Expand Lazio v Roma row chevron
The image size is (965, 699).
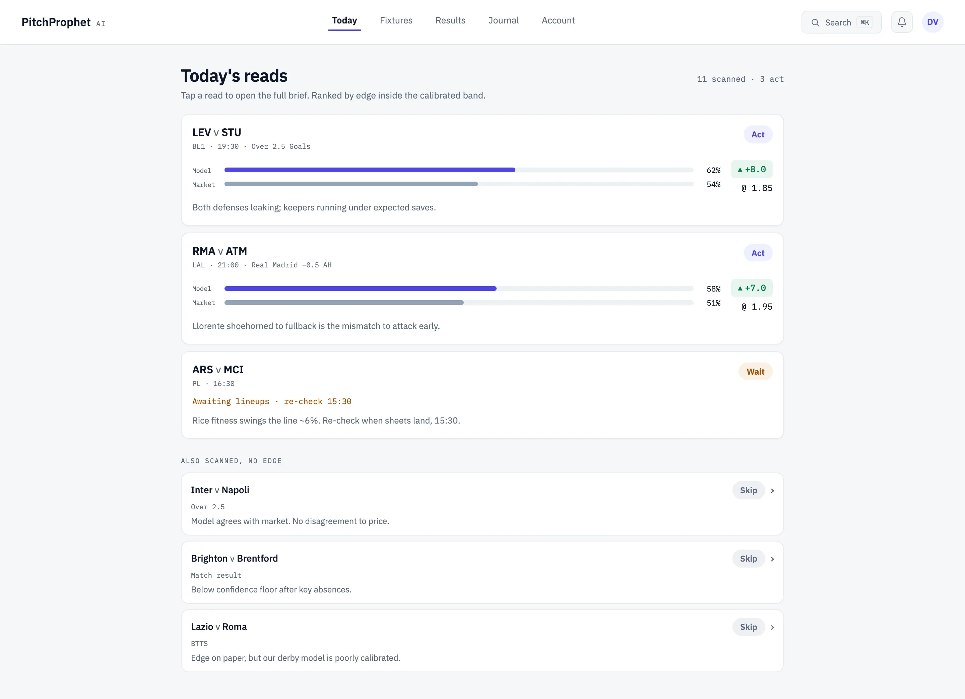[x=772, y=628]
